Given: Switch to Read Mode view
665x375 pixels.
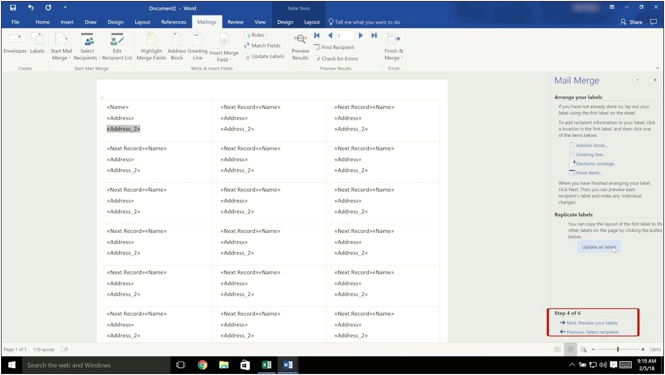Looking at the screenshot, I should coord(557,350).
